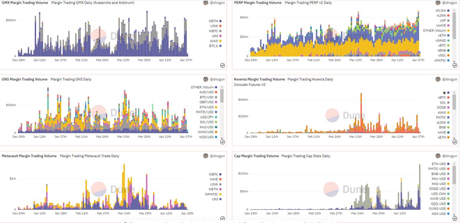Screen dimensions: 461x223
Task: Click the checkmark icon below Cap chart
Action: coord(455,218)
